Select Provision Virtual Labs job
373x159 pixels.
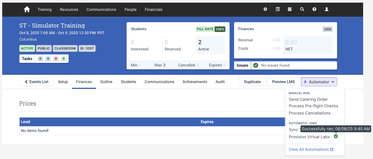click(x=309, y=137)
